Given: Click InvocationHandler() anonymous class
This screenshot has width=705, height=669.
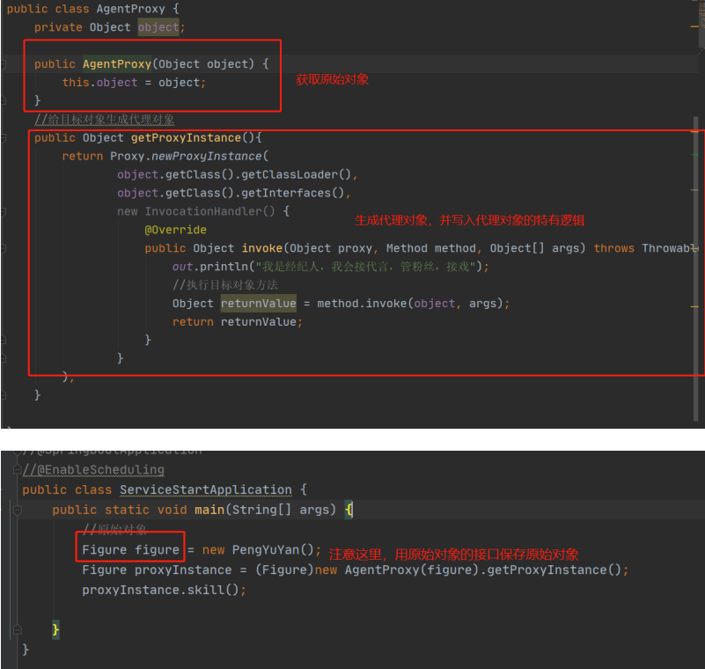Looking at the screenshot, I should click(x=209, y=211).
